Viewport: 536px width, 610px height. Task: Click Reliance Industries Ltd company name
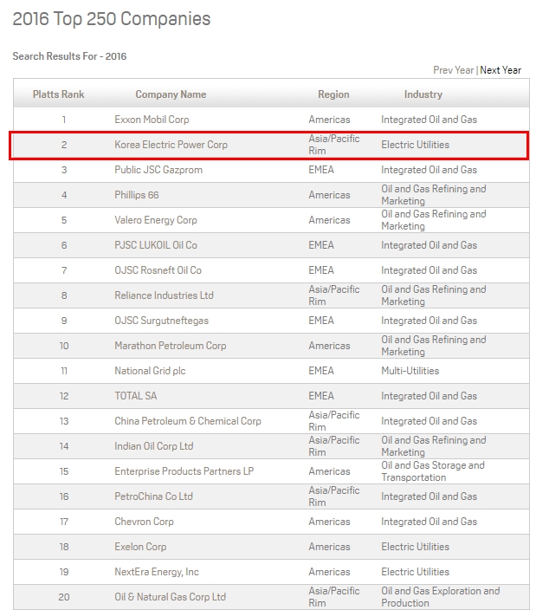(x=164, y=295)
